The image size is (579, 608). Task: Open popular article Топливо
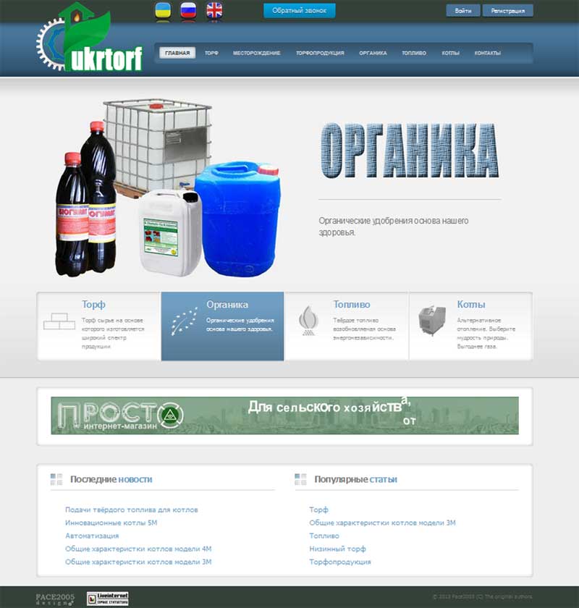pos(324,536)
